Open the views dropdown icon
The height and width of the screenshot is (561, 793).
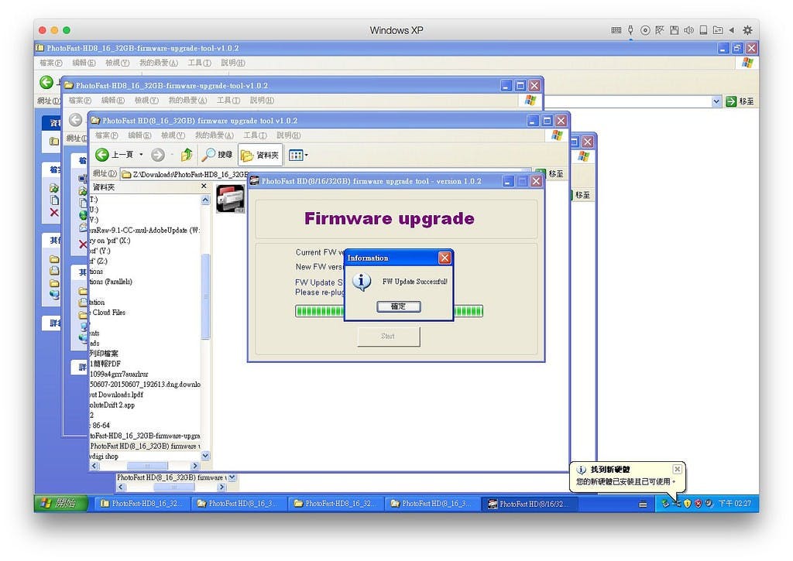click(298, 156)
